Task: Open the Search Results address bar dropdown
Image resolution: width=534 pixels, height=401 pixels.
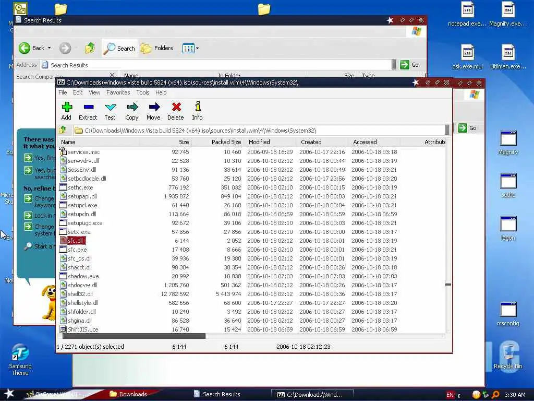Action: tap(394, 64)
